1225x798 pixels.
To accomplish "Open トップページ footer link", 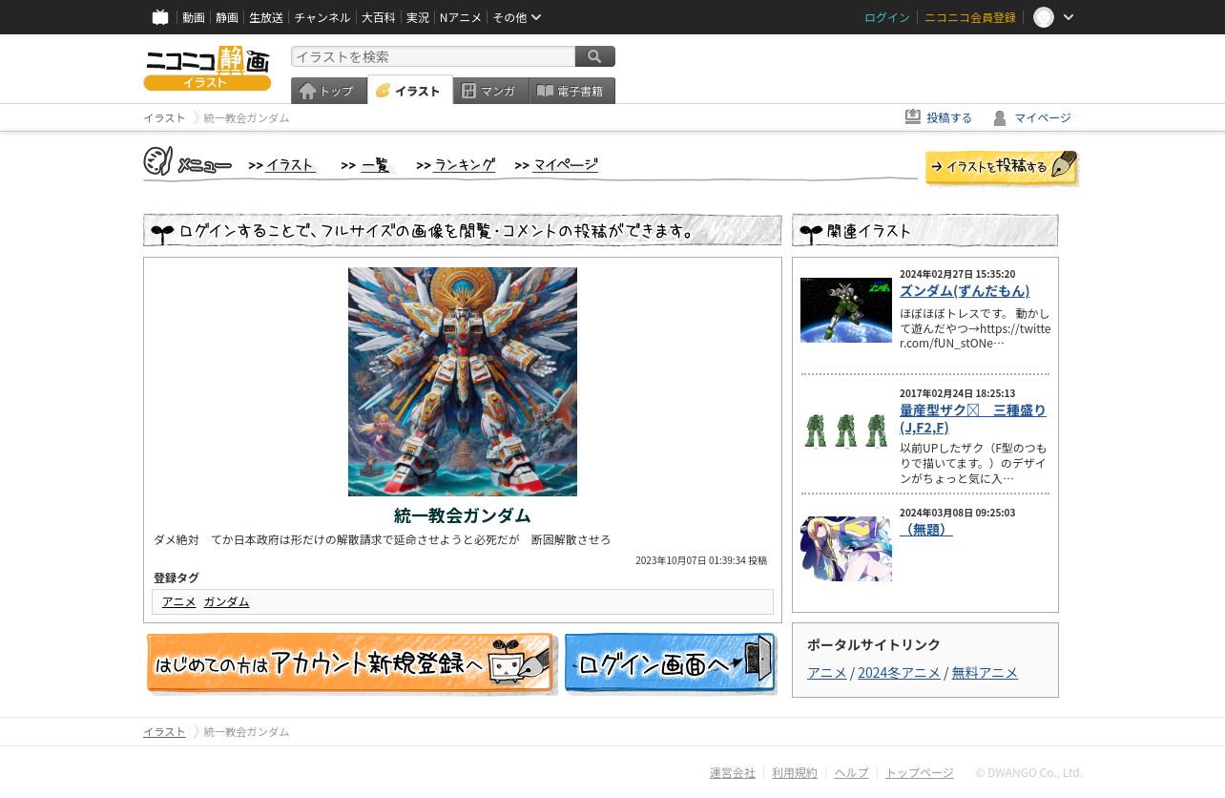I will click(x=920, y=773).
